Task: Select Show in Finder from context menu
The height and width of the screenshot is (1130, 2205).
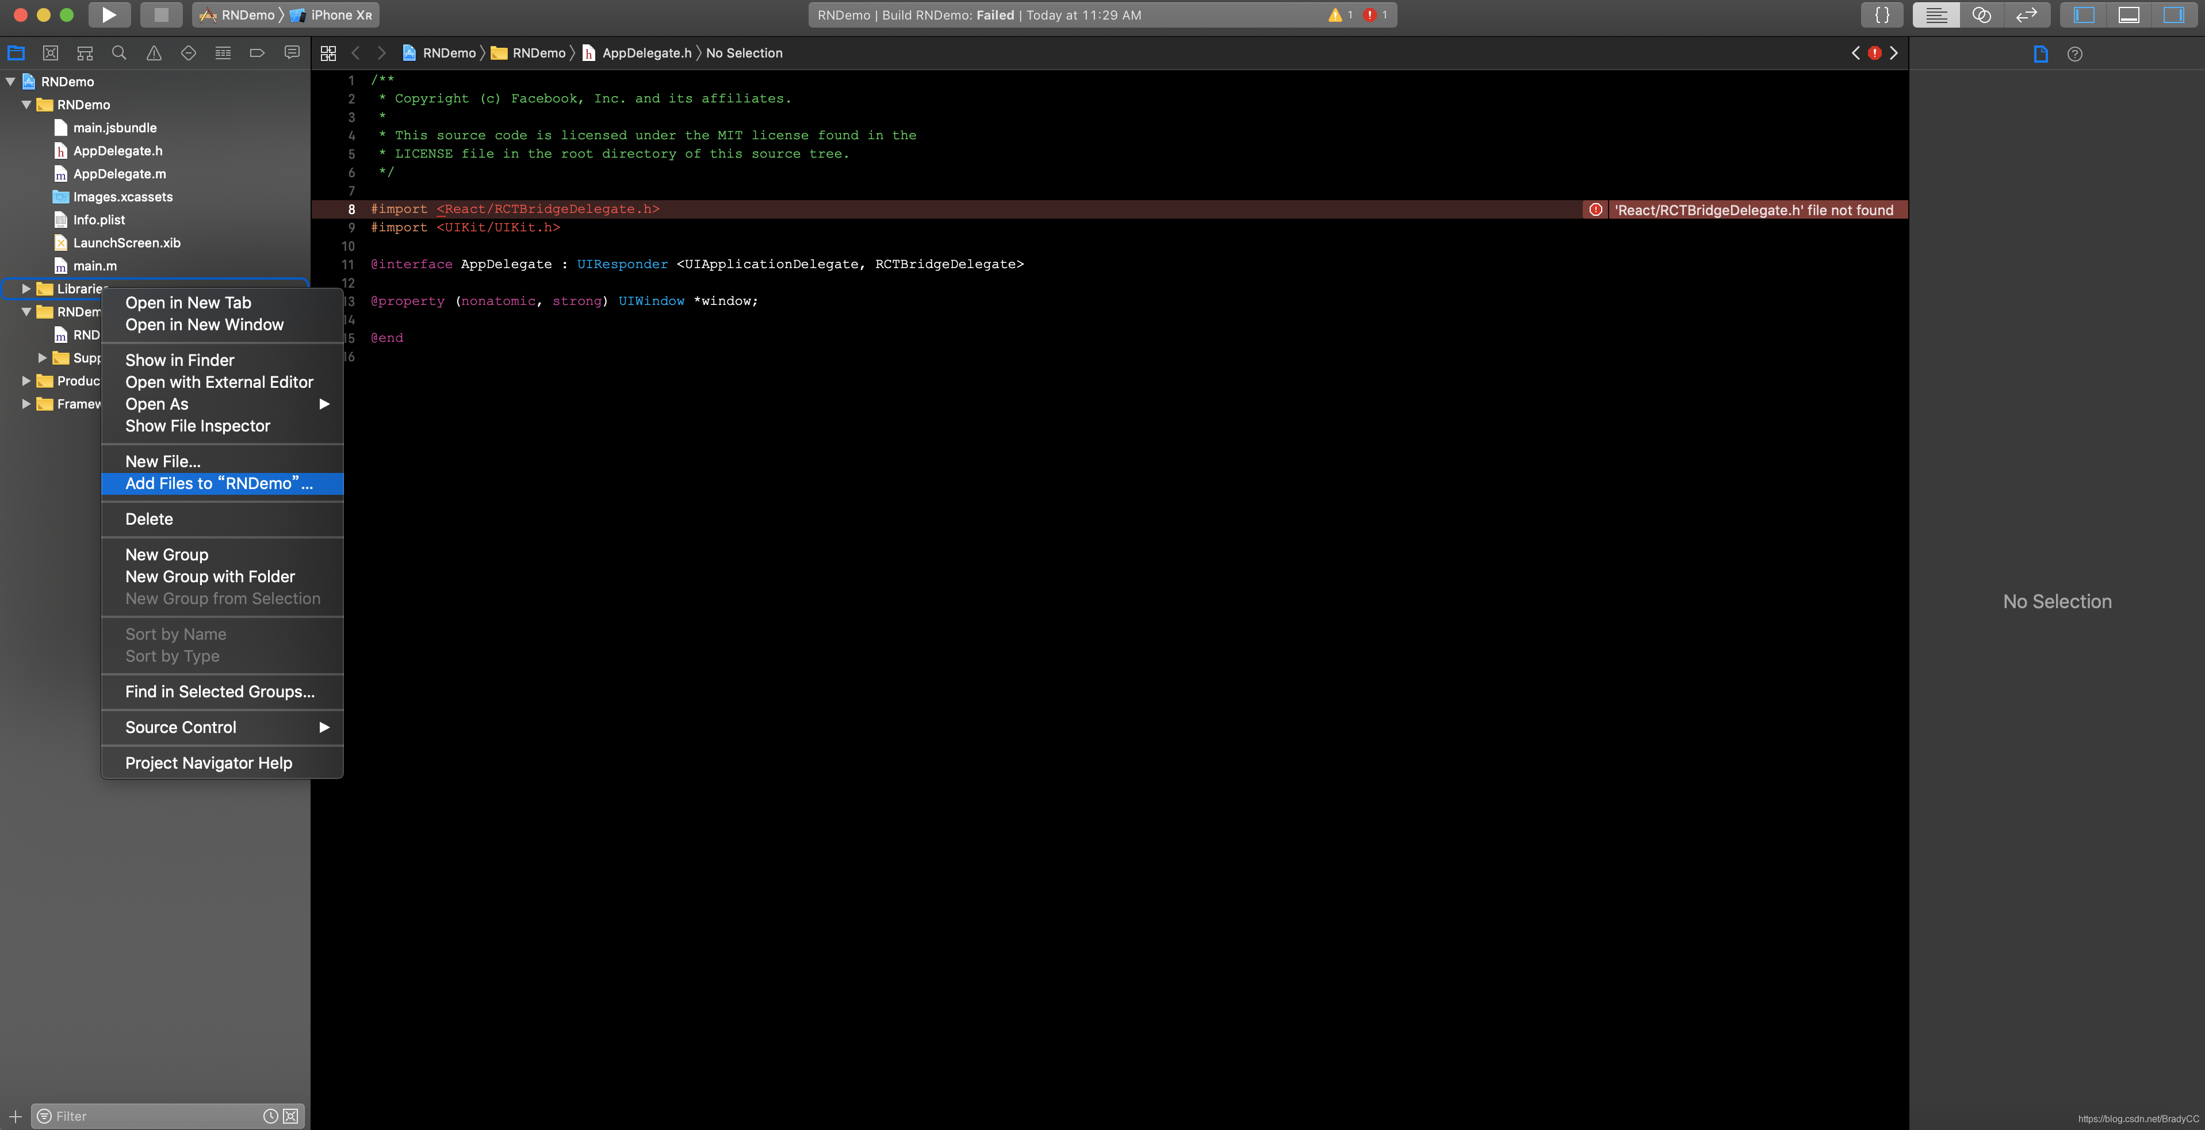Action: click(x=180, y=360)
